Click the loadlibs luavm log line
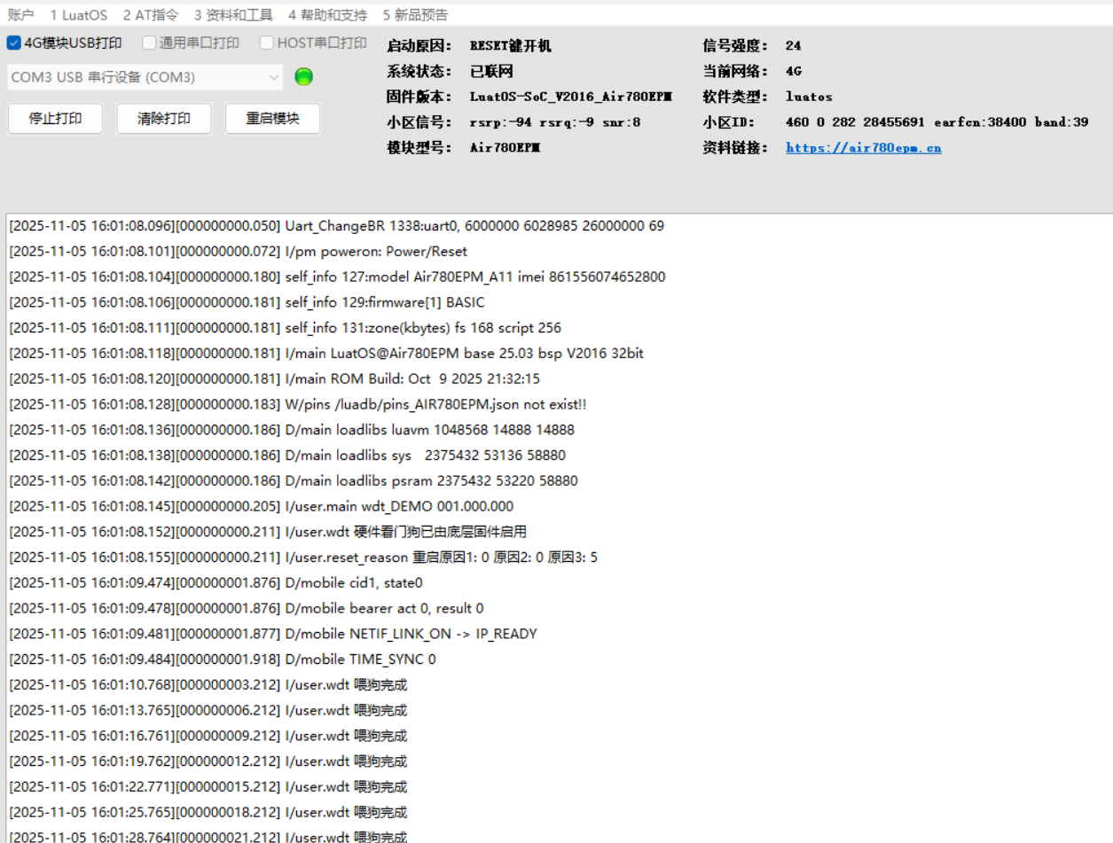This screenshot has width=1113, height=843. pyautogui.click(x=292, y=430)
